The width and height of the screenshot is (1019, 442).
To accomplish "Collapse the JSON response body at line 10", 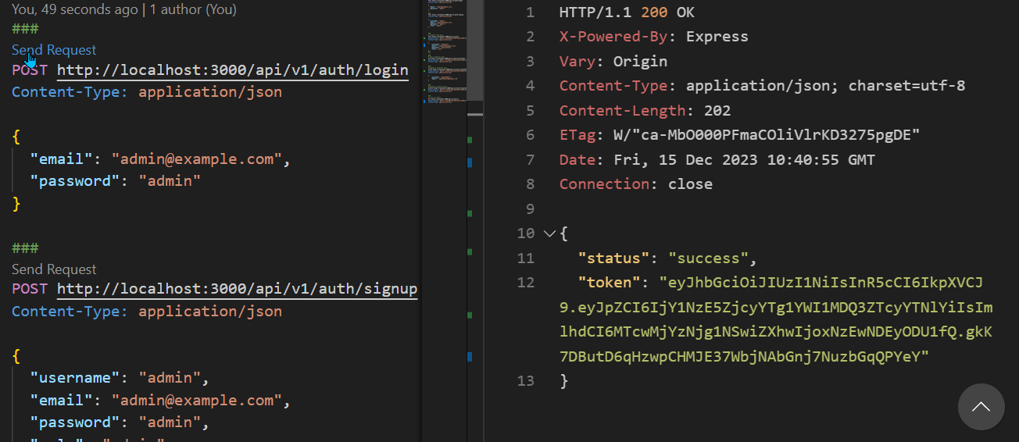I will point(549,233).
